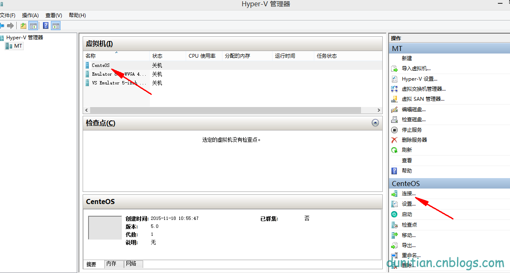Click the 运行时间 column header

pyautogui.click(x=293, y=56)
